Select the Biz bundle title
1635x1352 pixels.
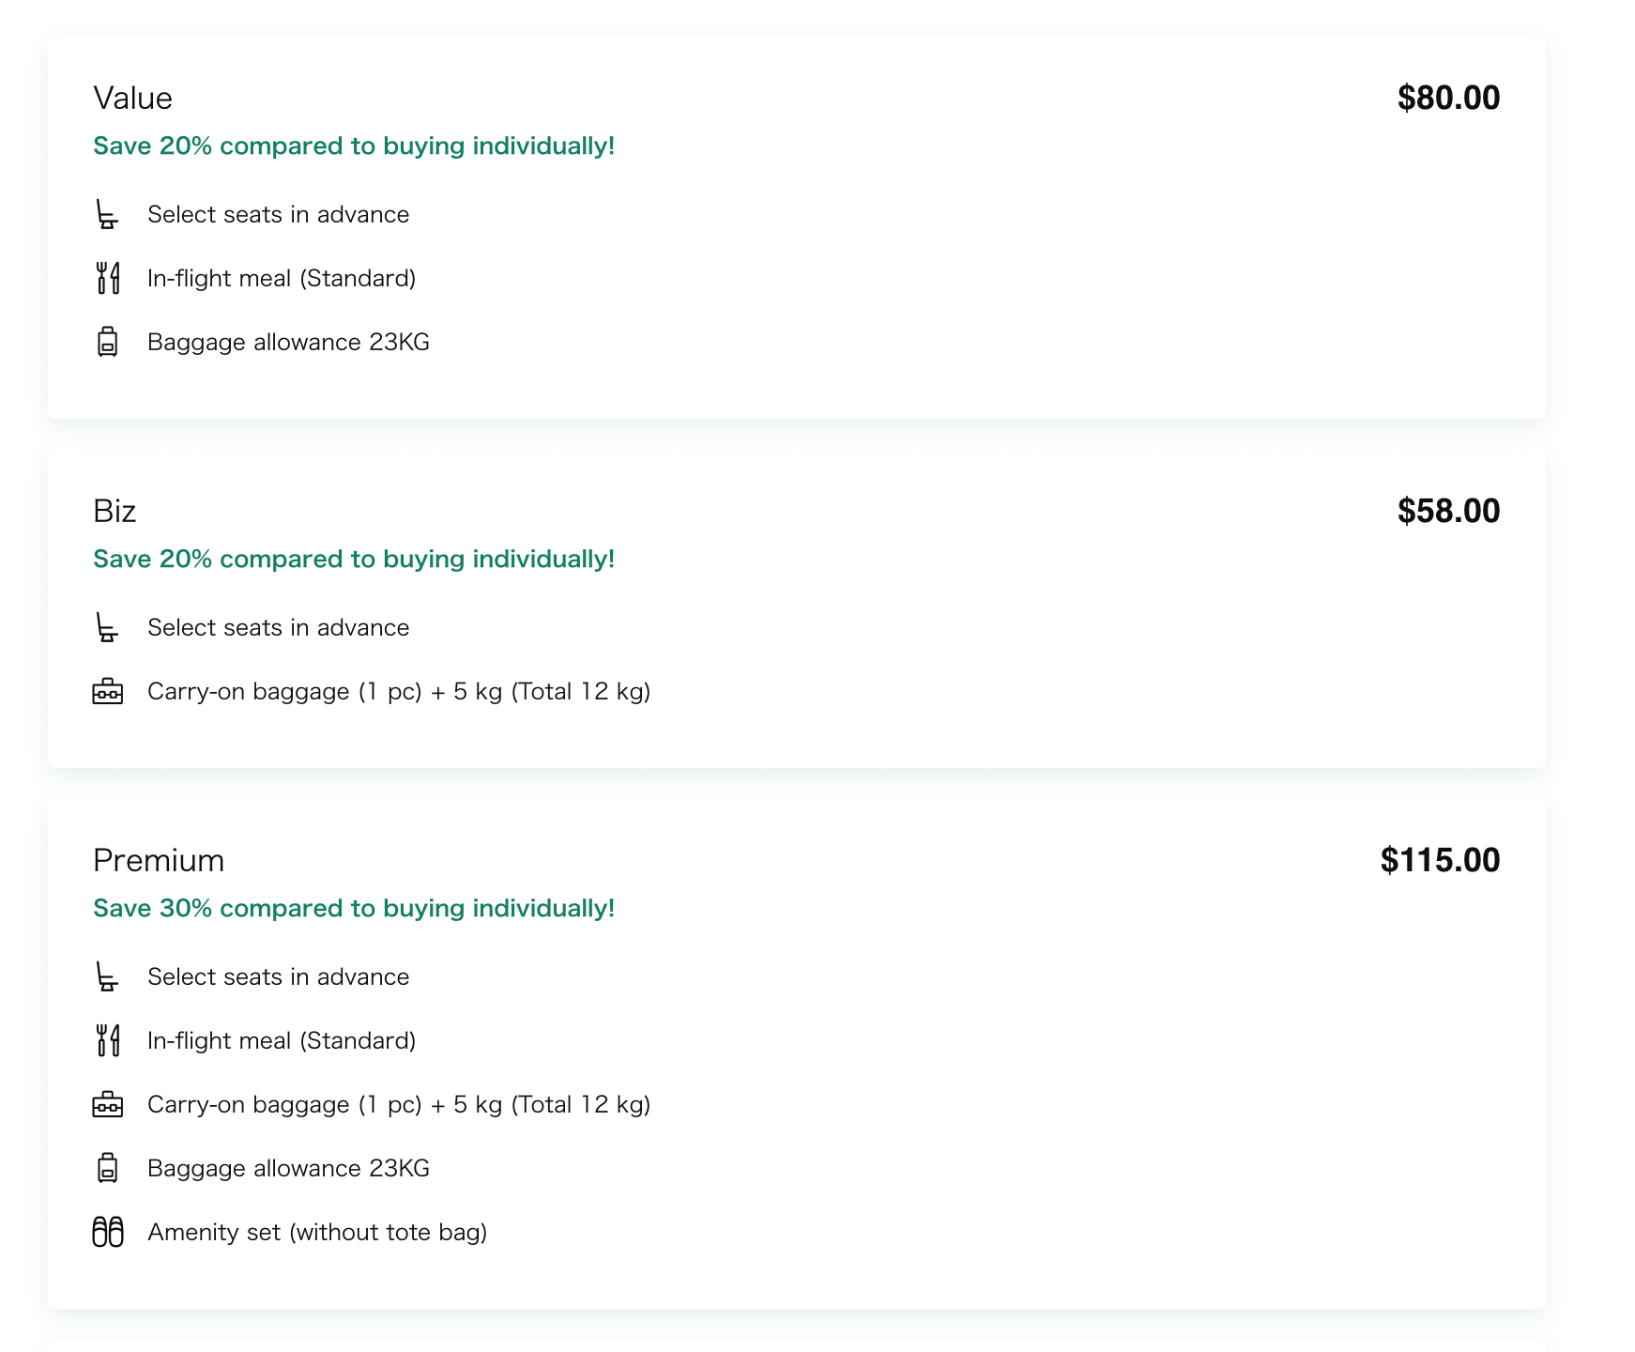(x=115, y=512)
